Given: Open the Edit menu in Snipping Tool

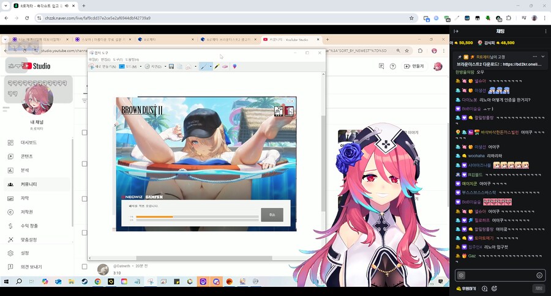Looking at the screenshot, I should coord(105,60).
